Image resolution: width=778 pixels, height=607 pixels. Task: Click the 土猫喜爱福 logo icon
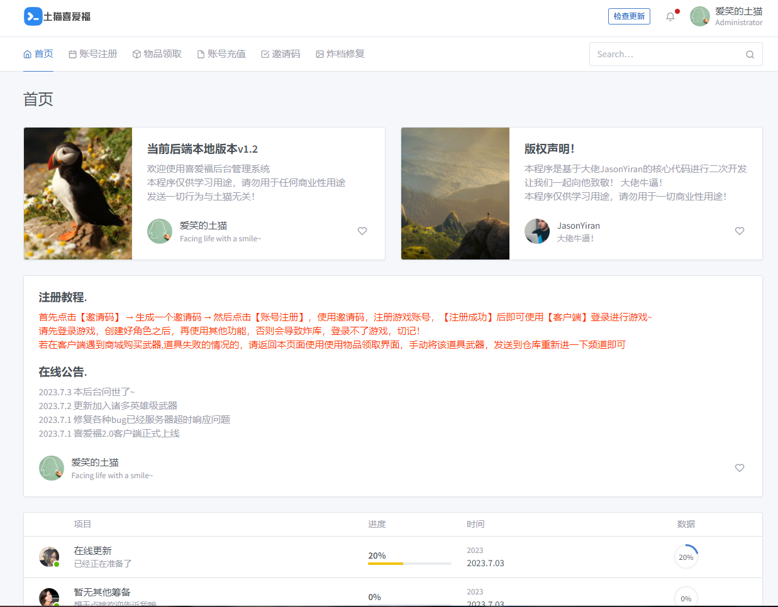coord(33,16)
